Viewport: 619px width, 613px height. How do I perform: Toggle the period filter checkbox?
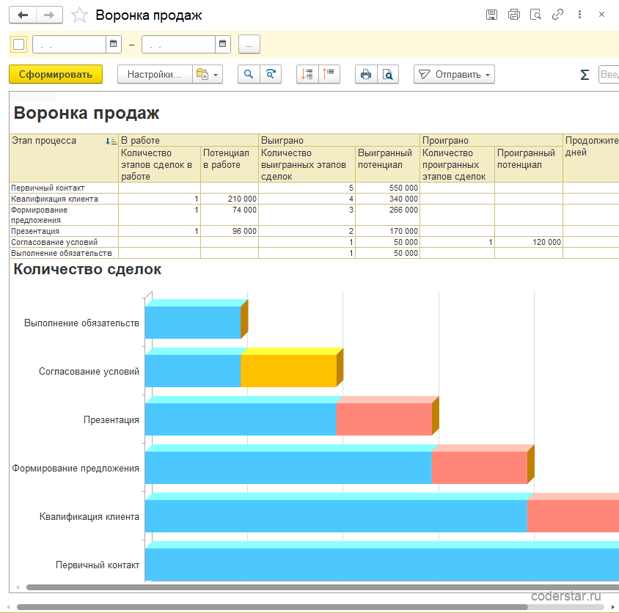[x=18, y=44]
